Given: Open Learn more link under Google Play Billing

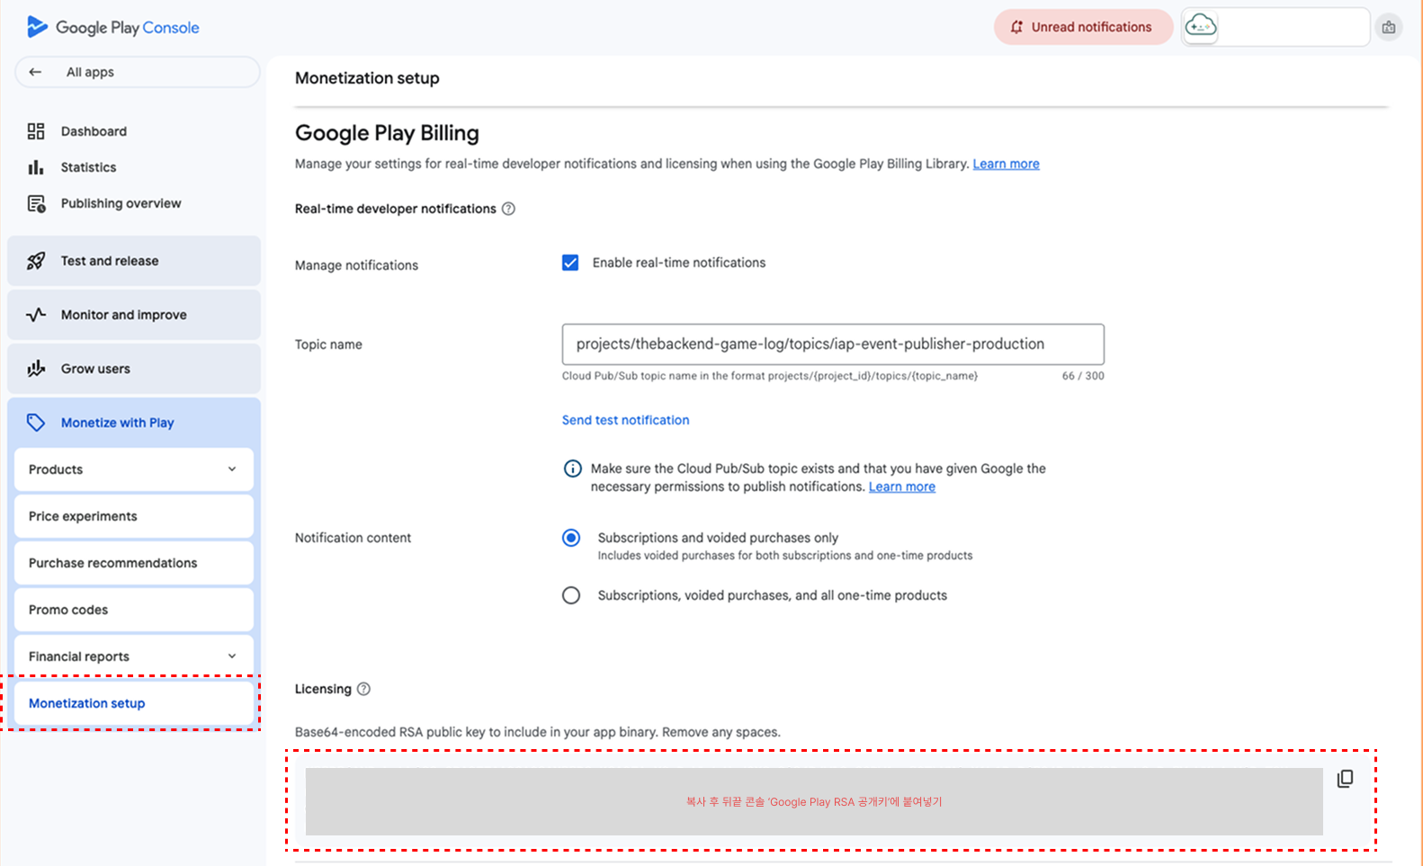Looking at the screenshot, I should 1006,164.
